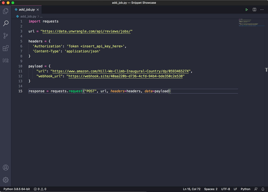This screenshot has width=268, height=192.
Task: Change indentation via Spaces: 2
Action: point(211,189)
